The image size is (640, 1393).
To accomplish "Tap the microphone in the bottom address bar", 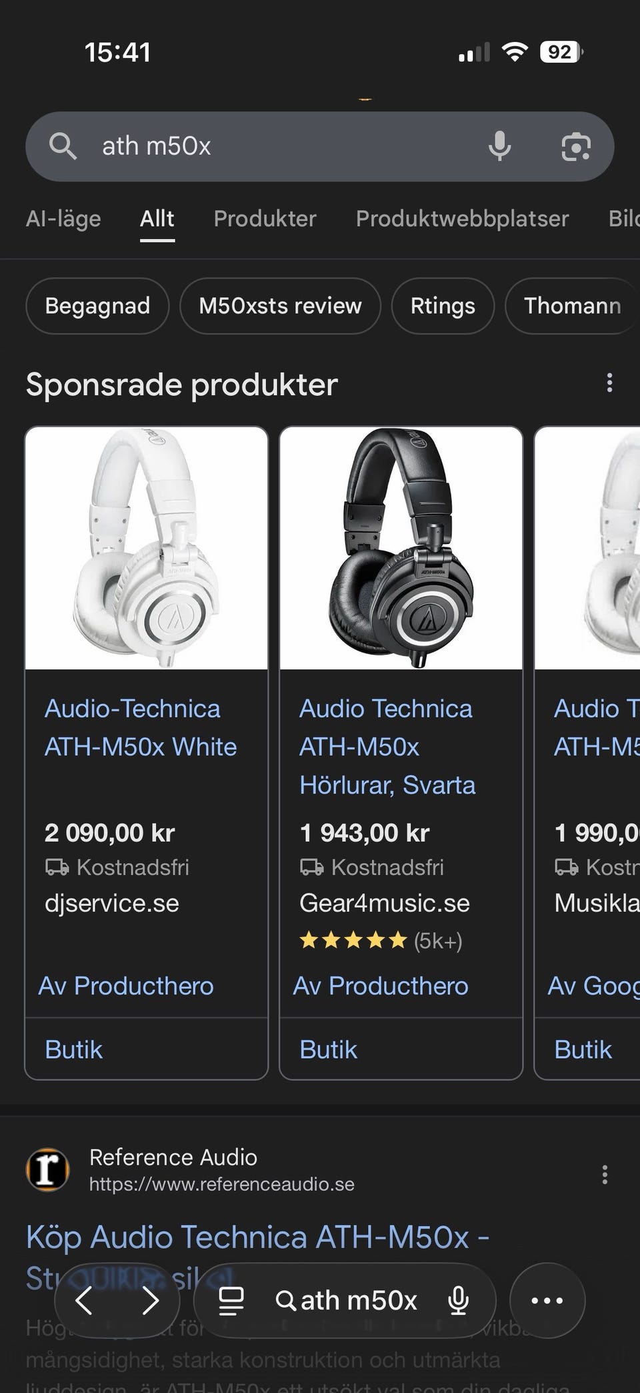I will [x=459, y=1300].
